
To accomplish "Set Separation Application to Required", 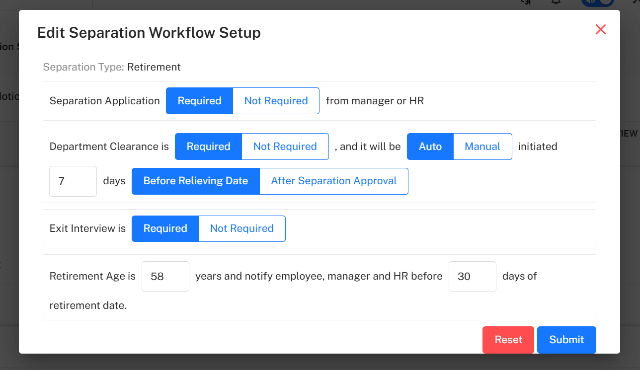I will [x=199, y=101].
